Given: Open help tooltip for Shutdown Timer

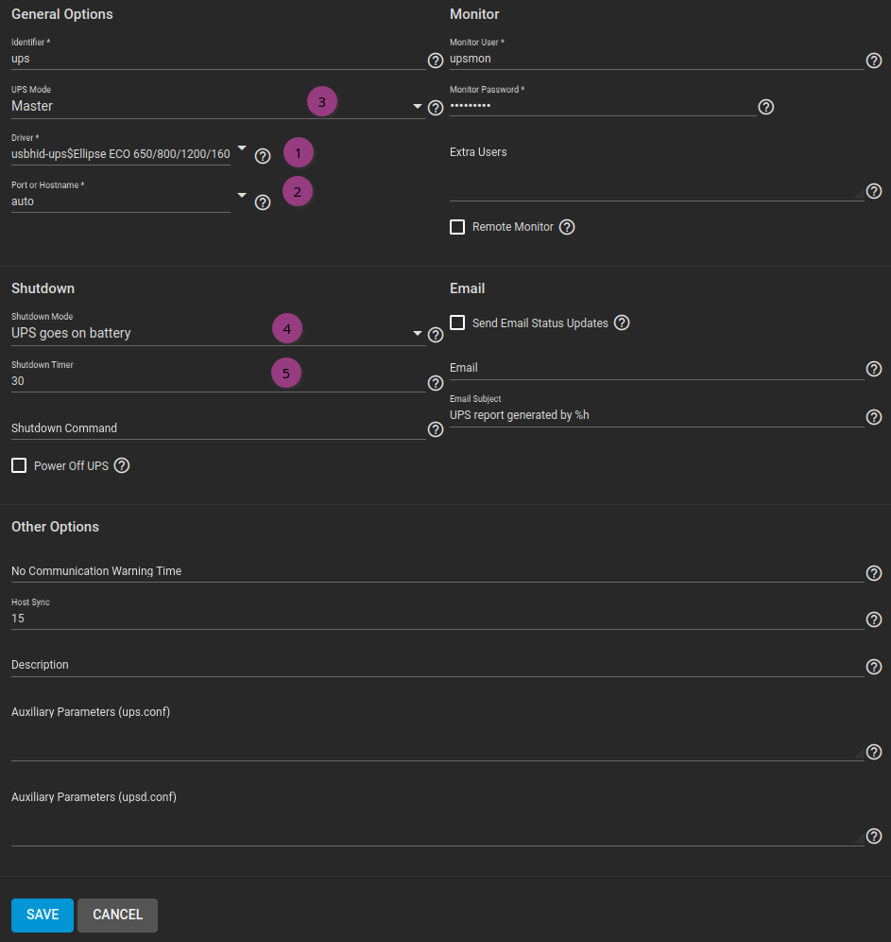Looking at the screenshot, I should pyautogui.click(x=435, y=383).
